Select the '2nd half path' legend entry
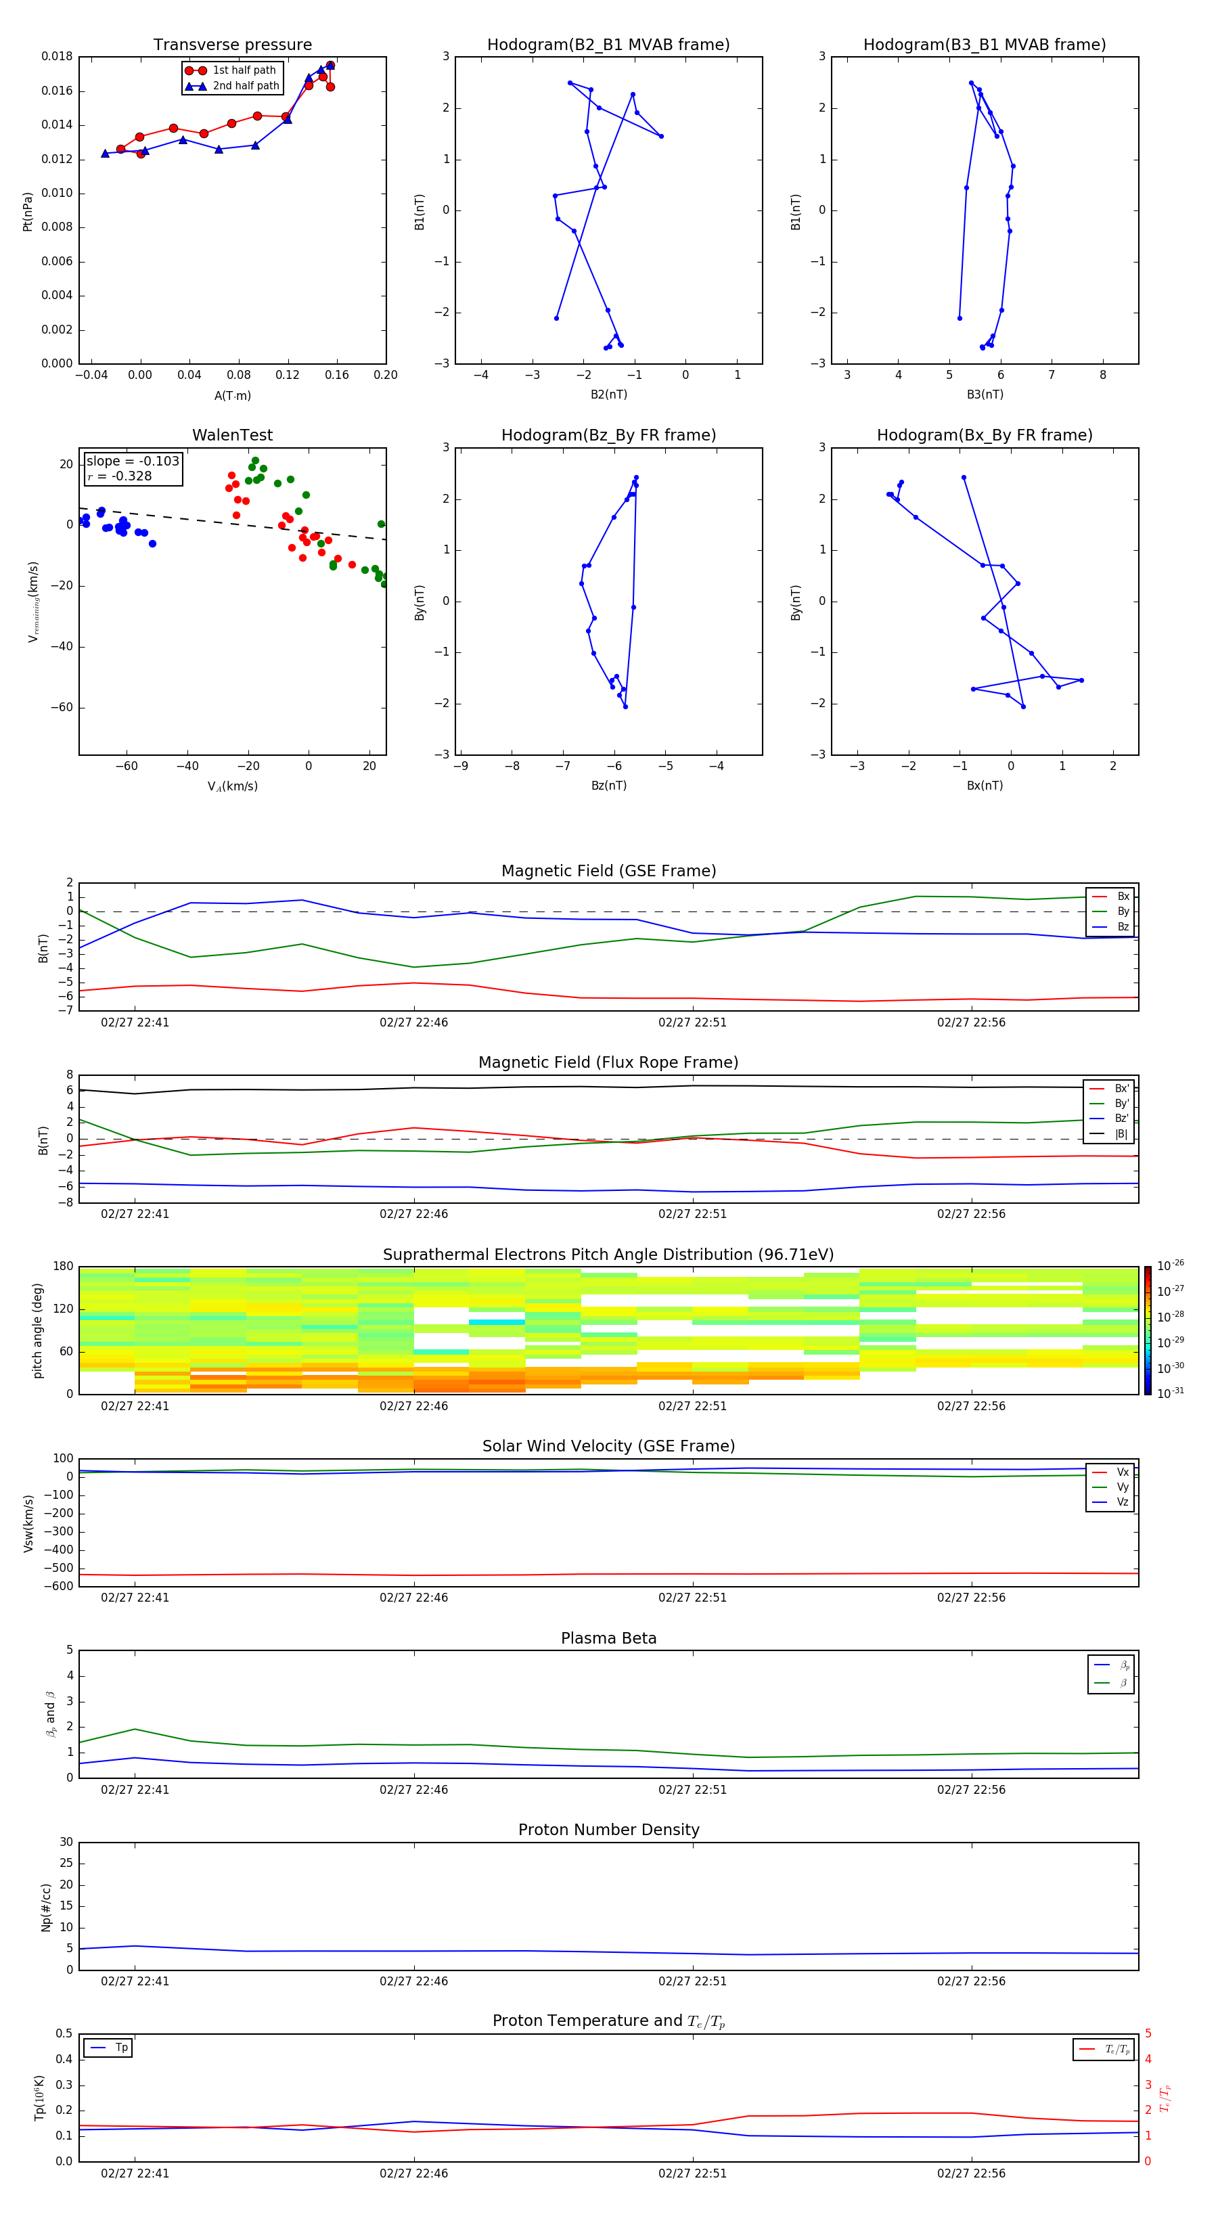 point(231,86)
